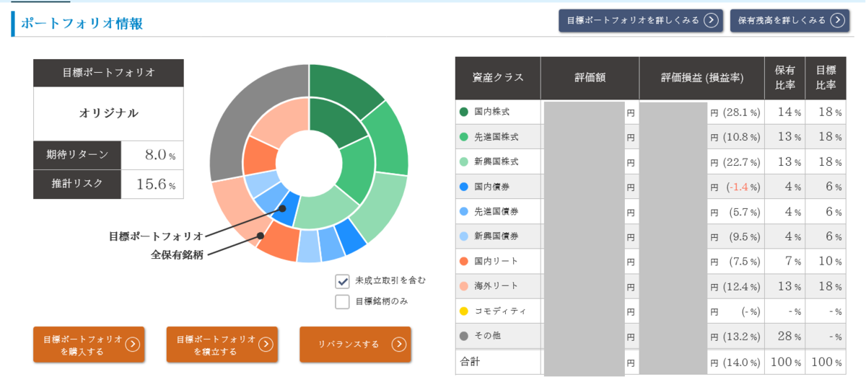The image size is (866, 382).
Task: Enable 目標銘柄のみ checkbox
Action: pos(343,301)
